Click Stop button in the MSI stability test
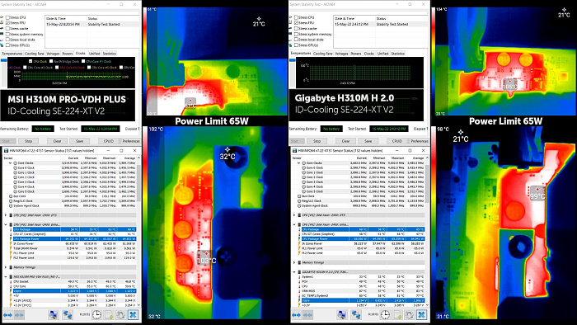The width and height of the screenshot is (577, 325). [x=28, y=141]
